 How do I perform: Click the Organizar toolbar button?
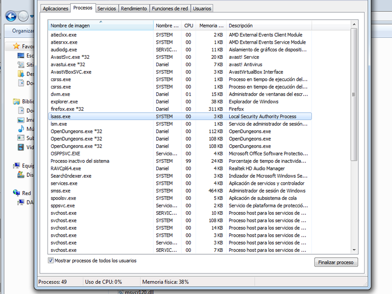(23, 30)
